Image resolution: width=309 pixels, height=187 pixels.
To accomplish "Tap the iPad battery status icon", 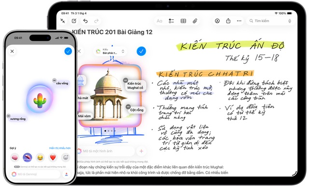I will (290, 13).
